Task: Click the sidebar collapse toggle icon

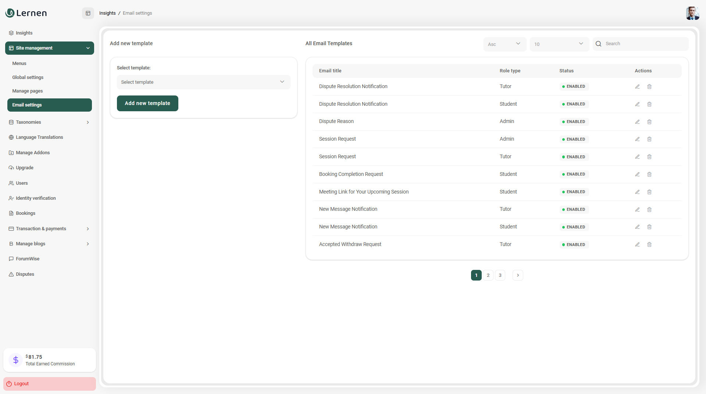Action: (x=88, y=13)
